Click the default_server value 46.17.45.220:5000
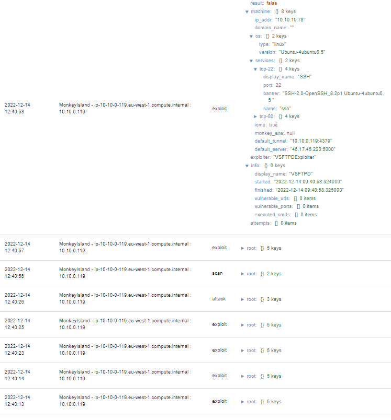This screenshot has height=420, width=391. coord(312,149)
